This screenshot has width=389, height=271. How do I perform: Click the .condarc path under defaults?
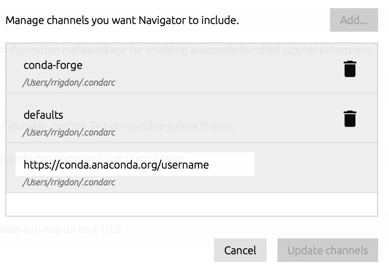69,132
